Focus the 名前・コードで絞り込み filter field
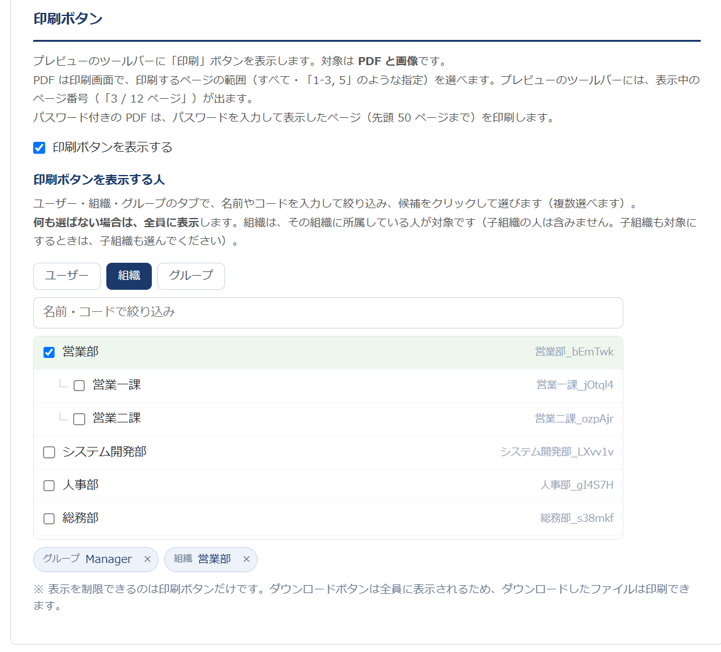This screenshot has height=652, width=721. click(x=328, y=312)
